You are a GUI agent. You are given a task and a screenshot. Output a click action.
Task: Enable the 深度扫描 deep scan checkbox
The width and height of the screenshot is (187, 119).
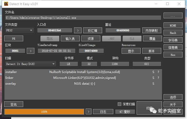click(119, 104)
